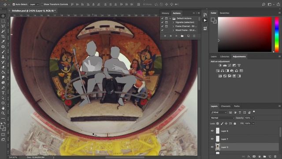Image resolution: width=282 pixels, height=159 pixels.
Task: Expand the Wood Frame action
Action: pyautogui.click(x=173, y=30)
